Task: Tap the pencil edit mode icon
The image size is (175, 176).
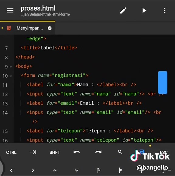Action: [x=123, y=11]
